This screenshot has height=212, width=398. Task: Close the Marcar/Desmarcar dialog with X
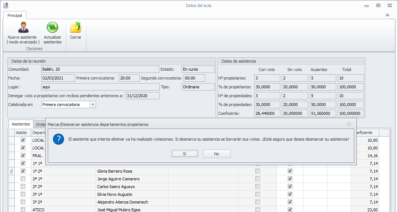coord(349,124)
